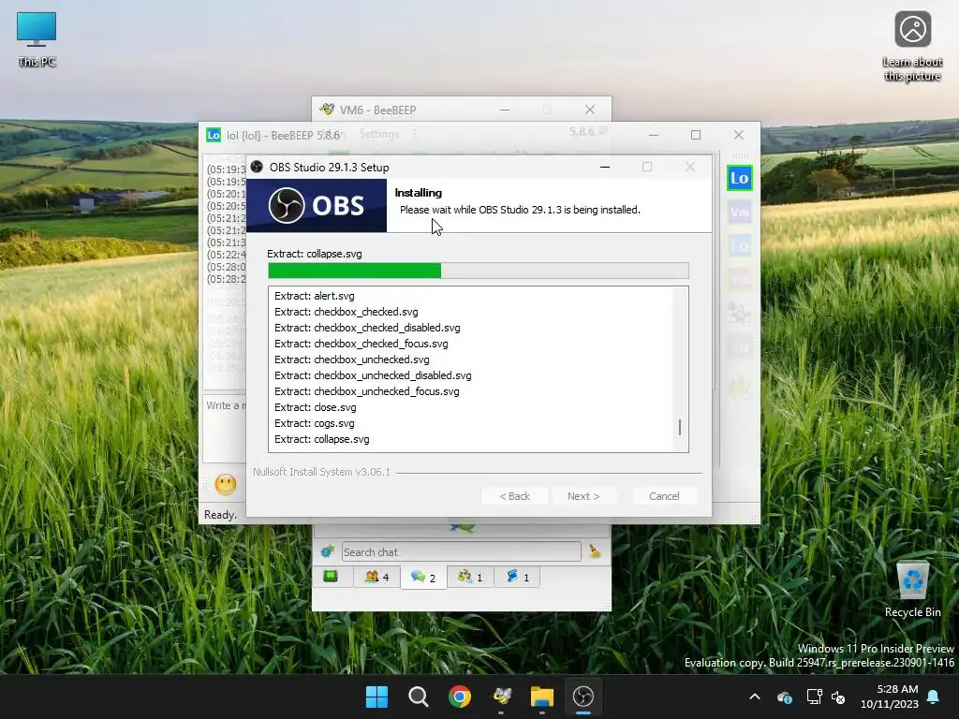Click the notification bell icon
Image resolution: width=959 pixels, height=719 pixels.
click(934, 697)
